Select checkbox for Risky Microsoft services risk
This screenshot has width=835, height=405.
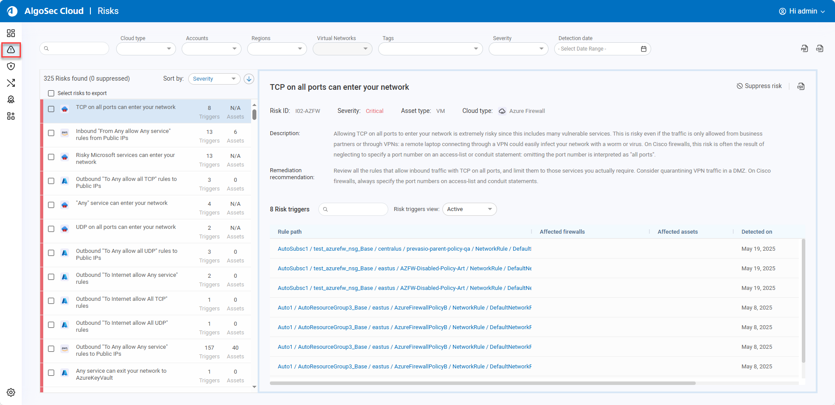pyautogui.click(x=51, y=157)
